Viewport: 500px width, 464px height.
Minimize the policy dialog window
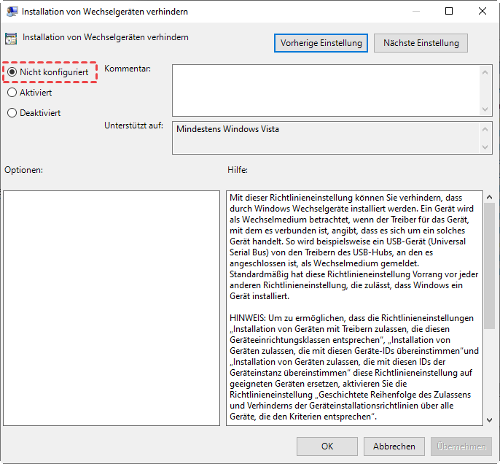(x=415, y=11)
